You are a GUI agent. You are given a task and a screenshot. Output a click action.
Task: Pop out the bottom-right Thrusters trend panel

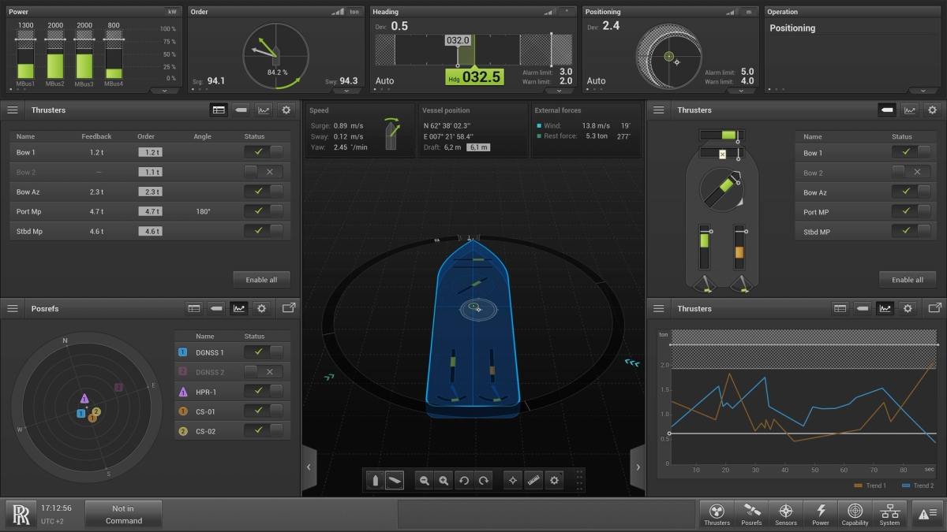coord(935,308)
